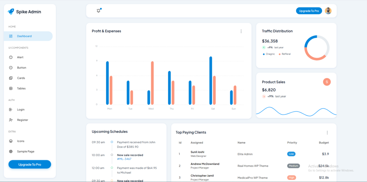This screenshot has width=367, height=182.
Task: Select the Cards icon in sidebar
Action: (x=11, y=78)
